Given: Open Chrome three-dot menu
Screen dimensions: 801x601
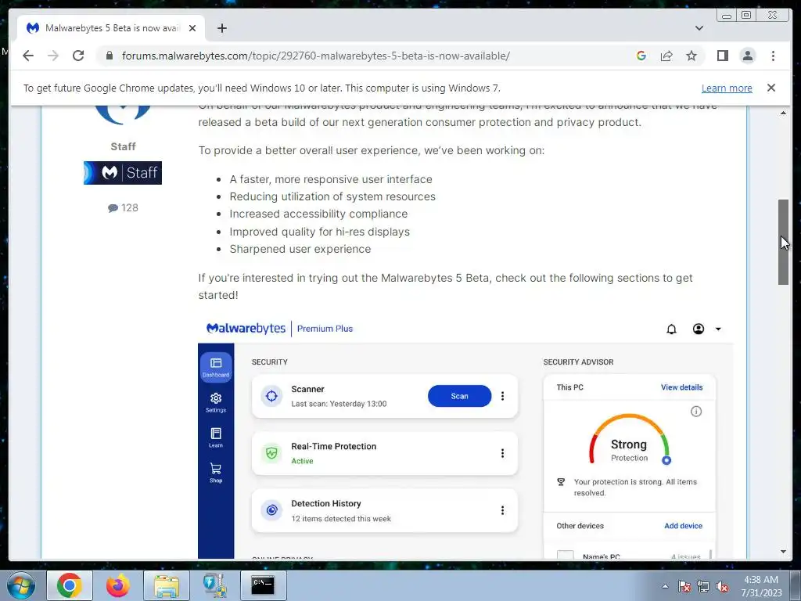Looking at the screenshot, I should [x=773, y=56].
